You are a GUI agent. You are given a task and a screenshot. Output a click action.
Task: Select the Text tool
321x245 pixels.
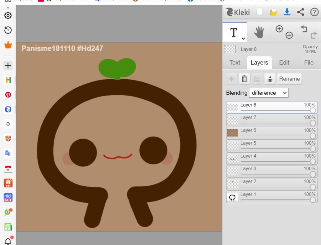click(234, 32)
